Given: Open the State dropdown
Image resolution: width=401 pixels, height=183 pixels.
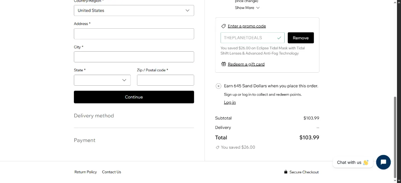Looking at the screenshot, I should tap(102, 80).
